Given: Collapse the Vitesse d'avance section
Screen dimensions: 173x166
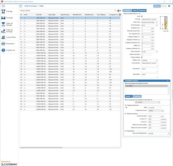Looking at the screenshot, I should (125, 114).
